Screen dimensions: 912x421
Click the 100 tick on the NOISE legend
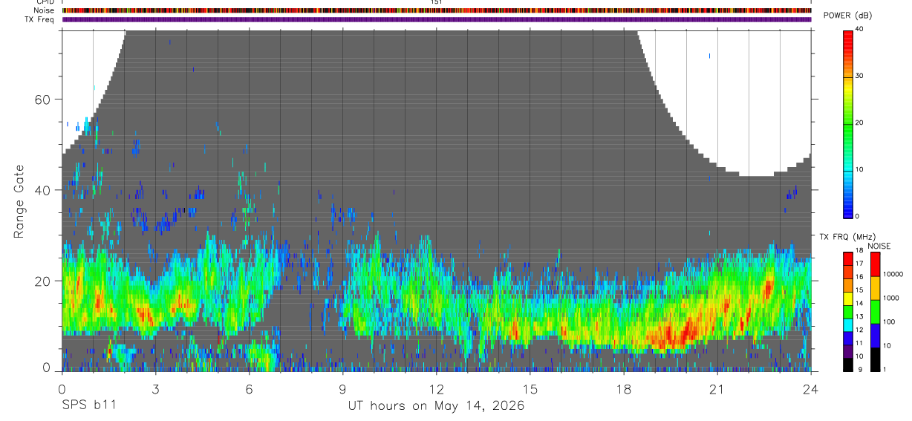888,322
